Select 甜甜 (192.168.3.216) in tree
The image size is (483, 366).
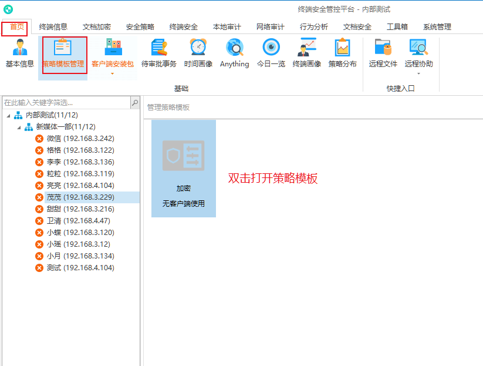[80, 209]
